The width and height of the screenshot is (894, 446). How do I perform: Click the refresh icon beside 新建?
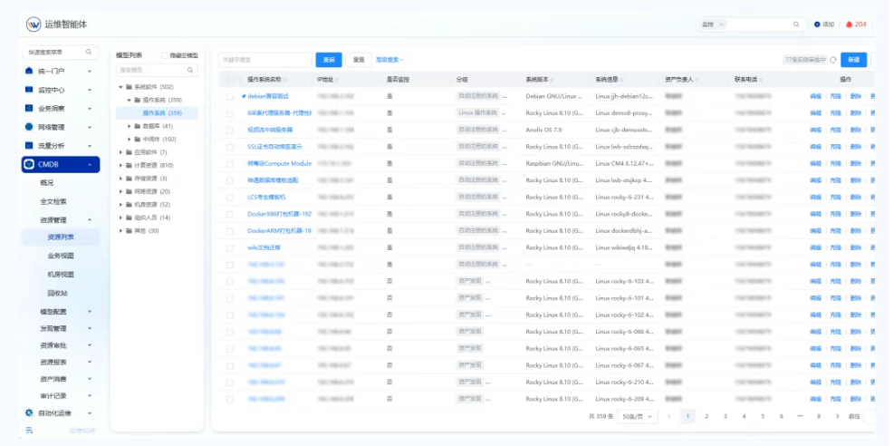[x=832, y=60]
